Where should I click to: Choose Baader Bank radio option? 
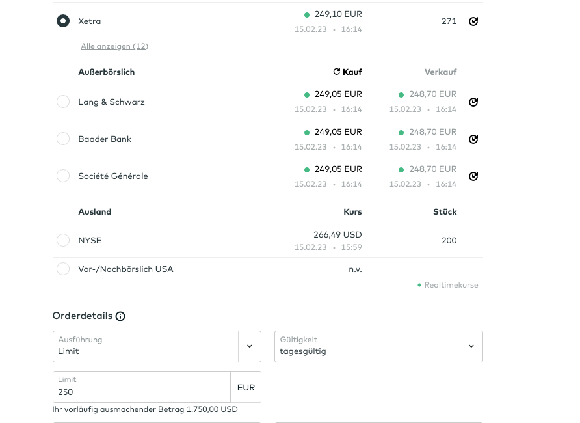pyautogui.click(x=63, y=139)
